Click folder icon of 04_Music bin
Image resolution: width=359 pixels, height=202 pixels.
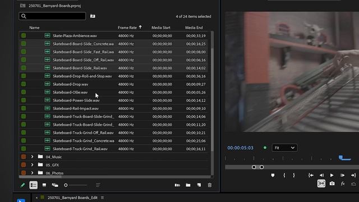pos(40,157)
